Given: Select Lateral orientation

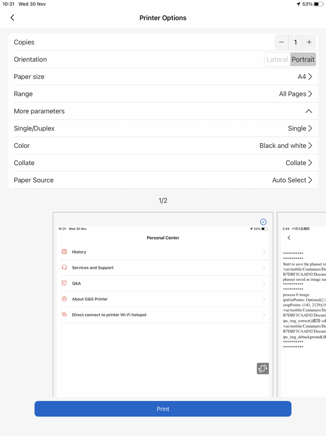Looking at the screenshot, I should pos(277,59).
